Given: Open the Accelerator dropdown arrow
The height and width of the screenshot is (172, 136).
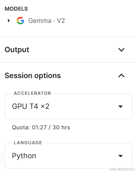Looking at the screenshot, I should (x=120, y=106).
